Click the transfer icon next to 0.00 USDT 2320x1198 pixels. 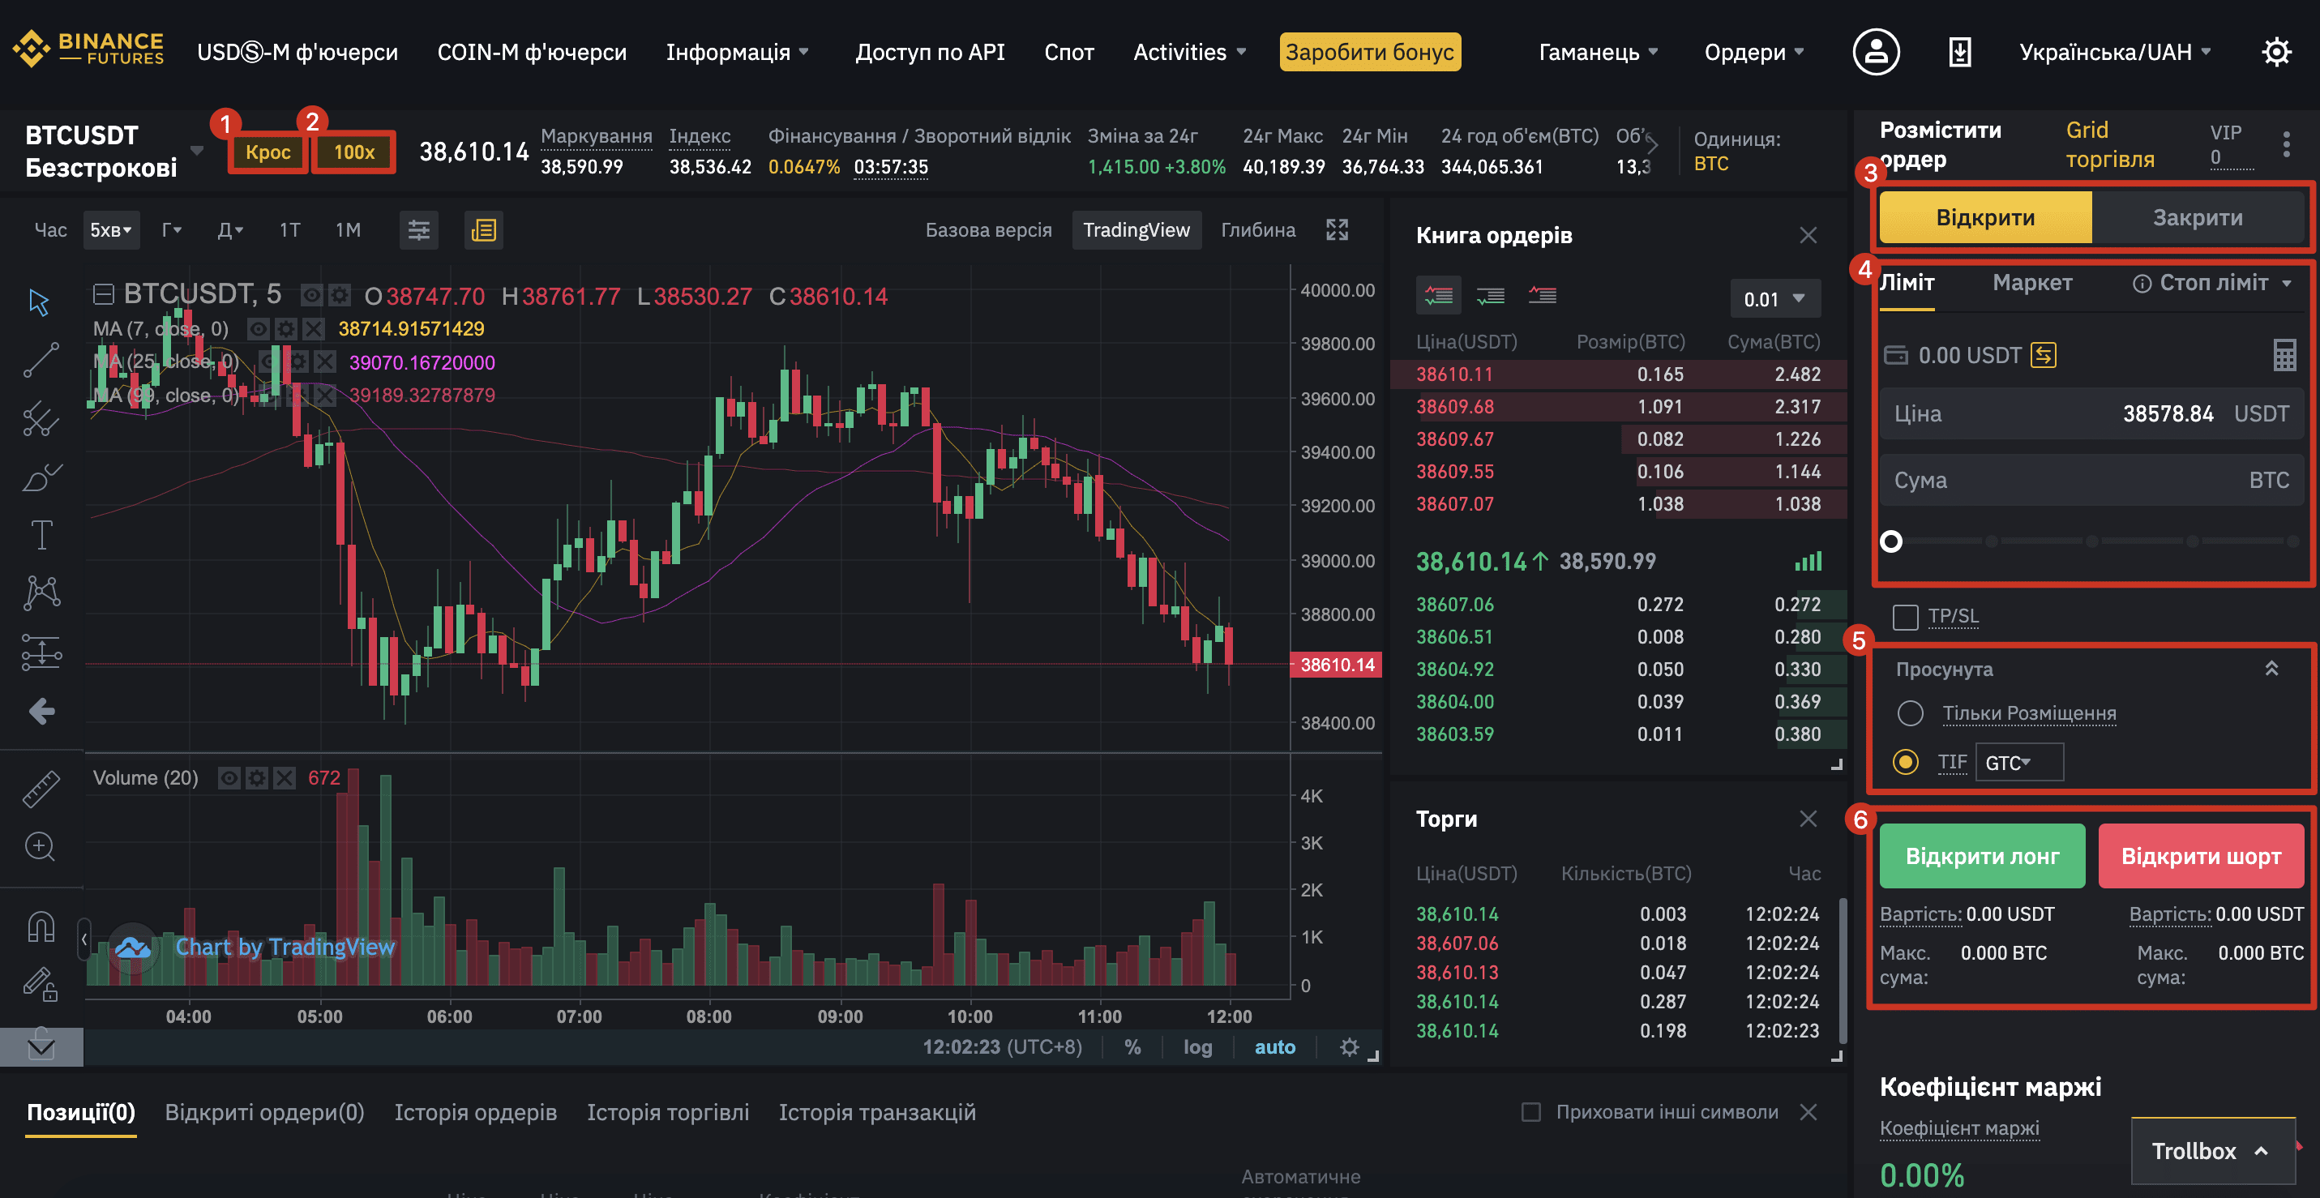(x=2043, y=355)
